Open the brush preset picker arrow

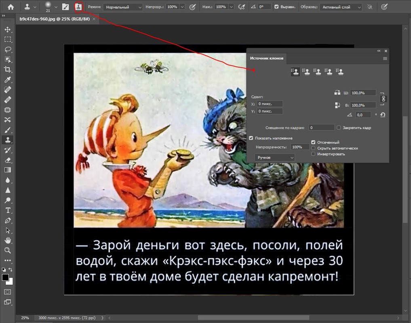coord(56,7)
